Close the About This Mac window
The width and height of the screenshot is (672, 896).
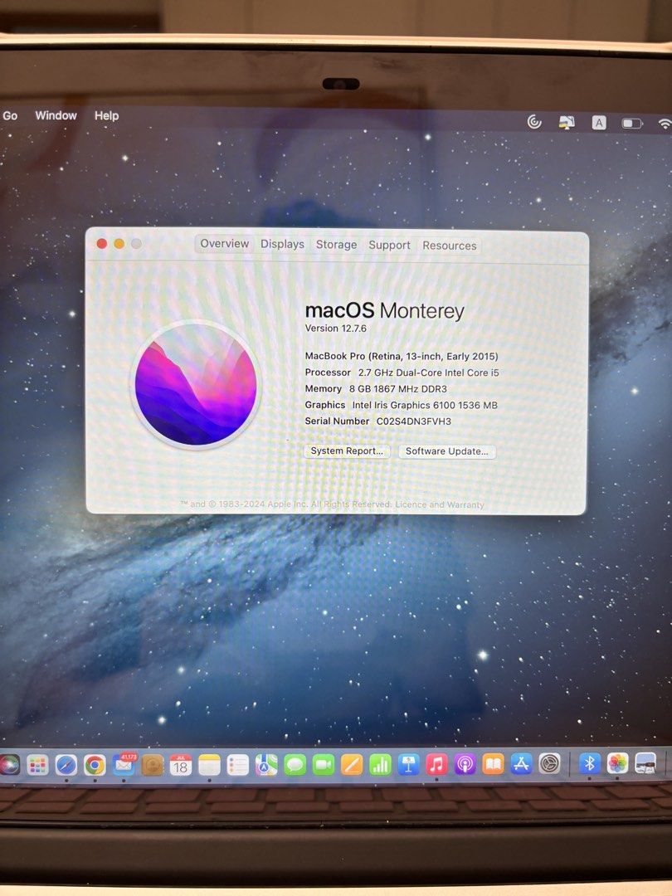(102, 243)
